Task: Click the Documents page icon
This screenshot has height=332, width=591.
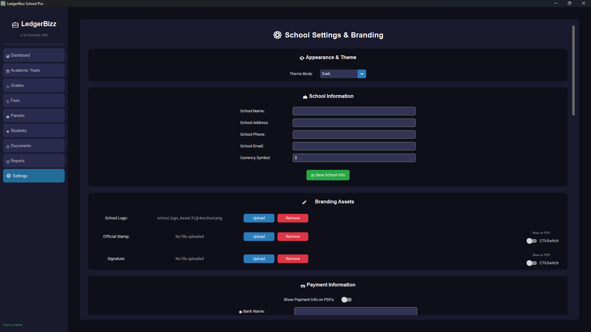Action: tap(8, 146)
